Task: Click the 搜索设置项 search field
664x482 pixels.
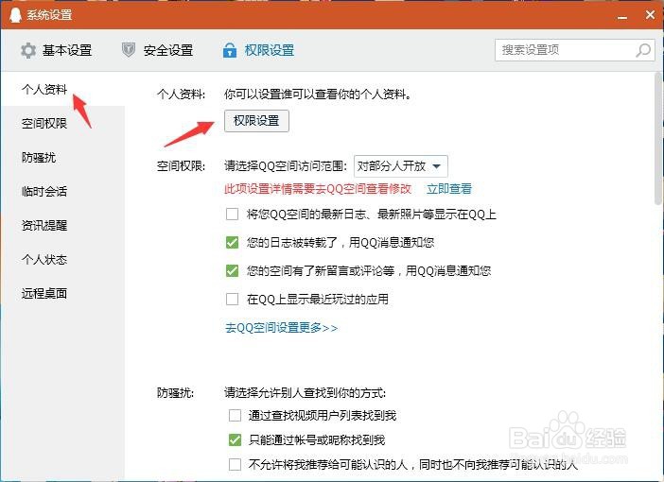Action: point(575,50)
